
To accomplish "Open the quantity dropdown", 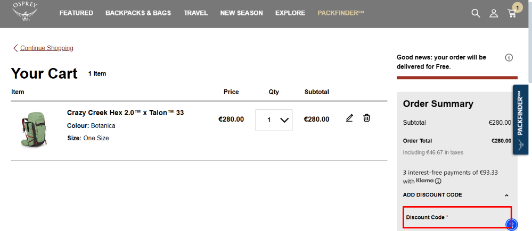I will click(274, 119).
